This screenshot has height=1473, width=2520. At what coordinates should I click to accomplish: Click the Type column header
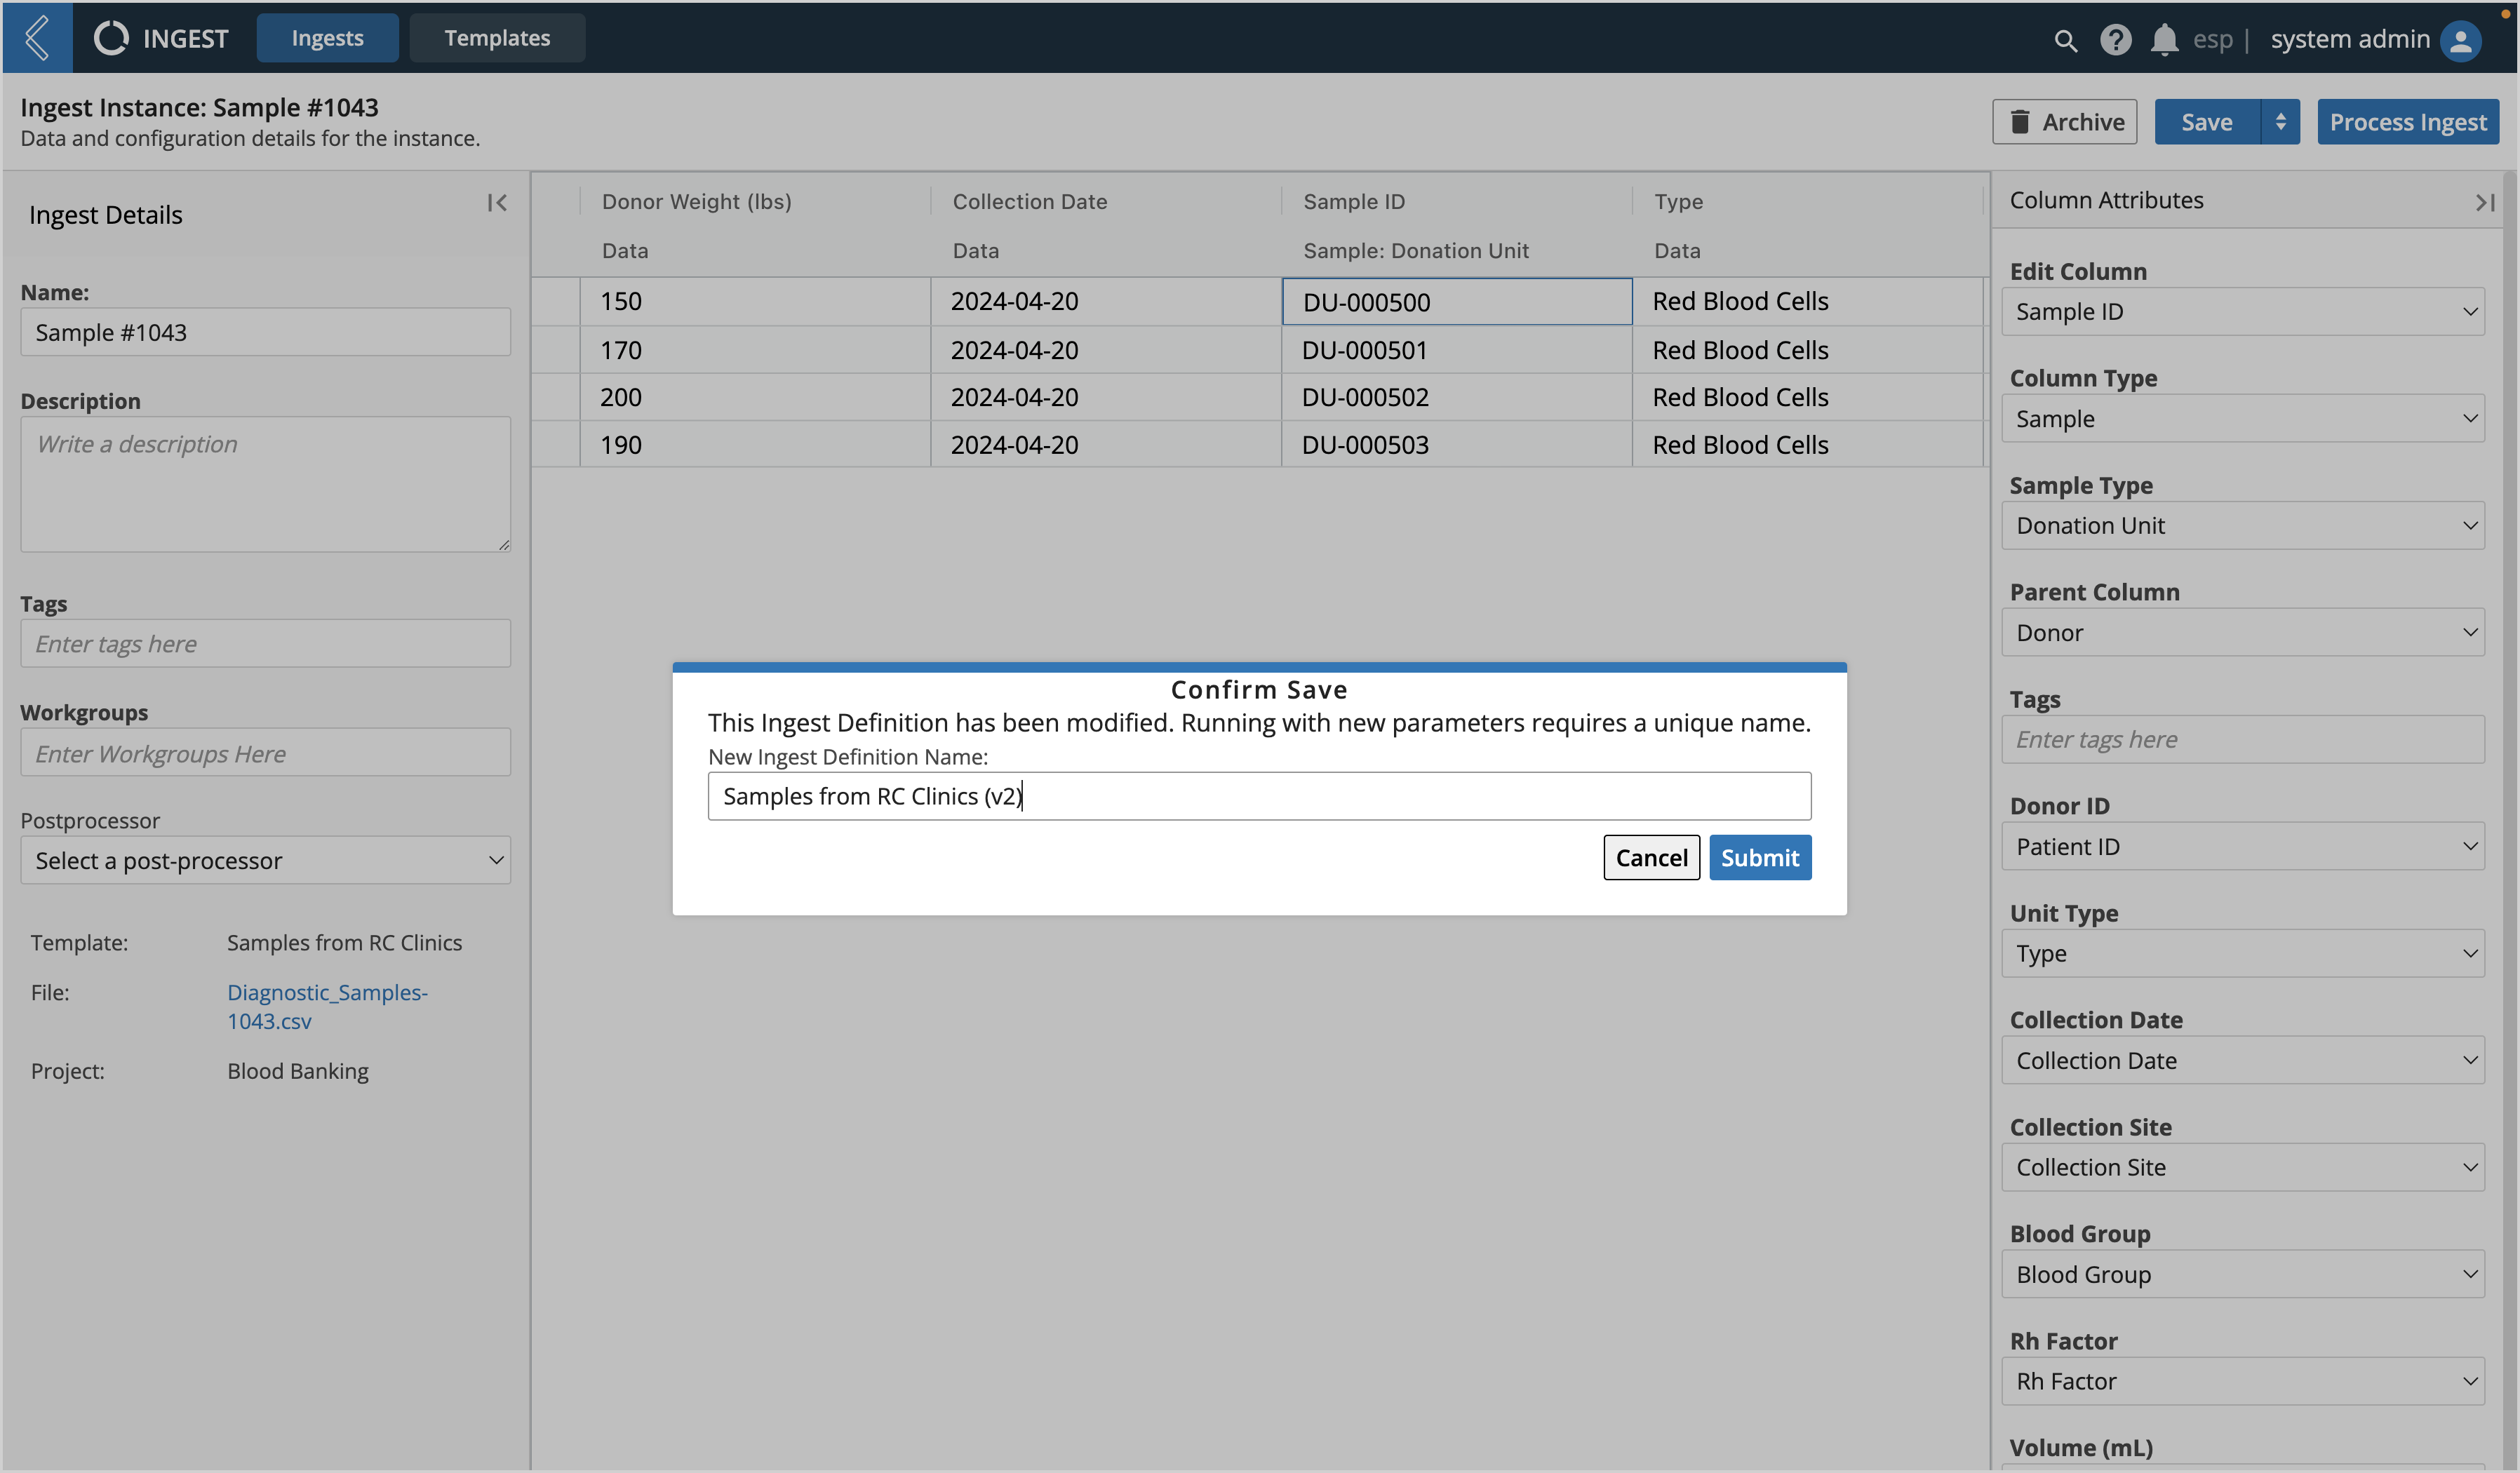pyautogui.click(x=1678, y=201)
